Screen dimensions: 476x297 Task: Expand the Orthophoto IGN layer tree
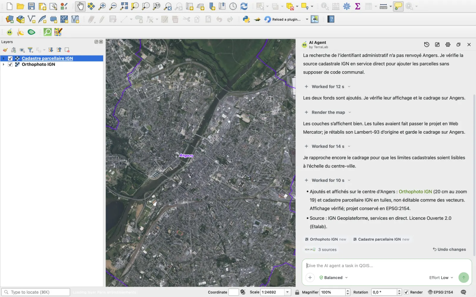coord(4,64)
